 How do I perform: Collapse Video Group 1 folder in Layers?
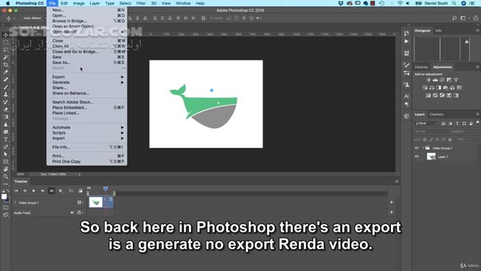[423, 148]
